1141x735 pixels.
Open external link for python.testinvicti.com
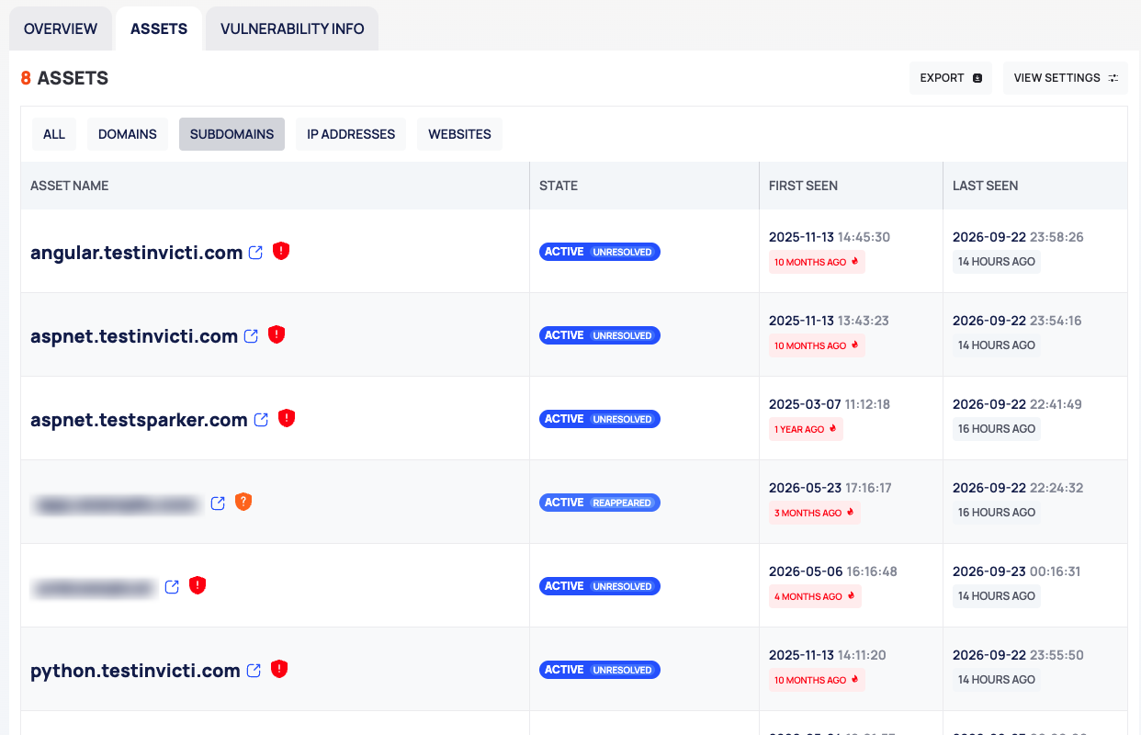tap(254, 671)
